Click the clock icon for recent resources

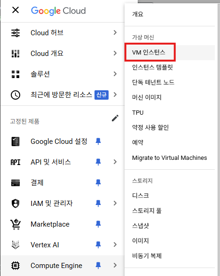(16, 95)
